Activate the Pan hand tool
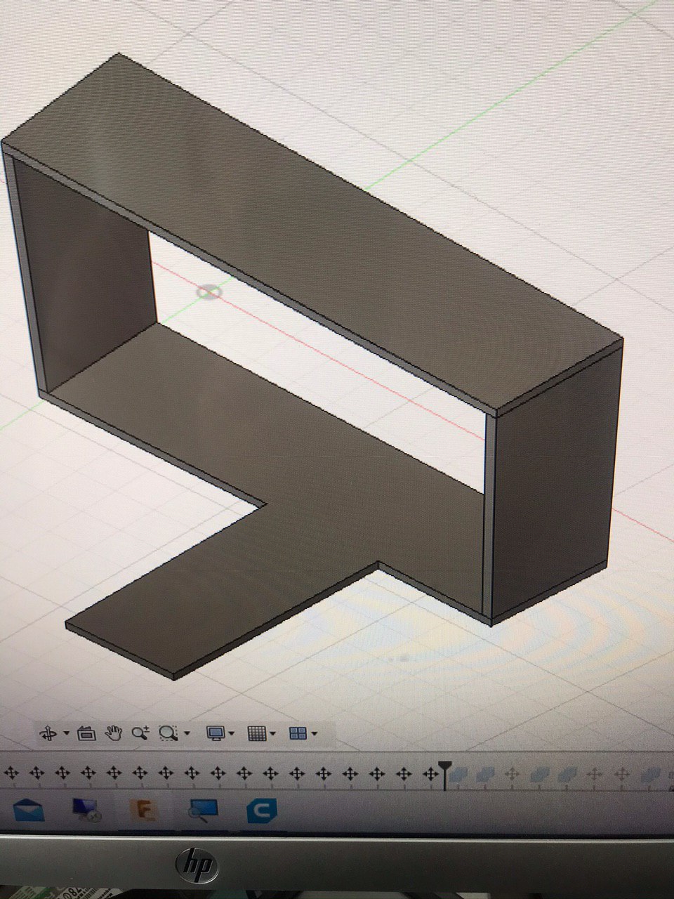Viewport: 674px width, 899px height. 113,733
